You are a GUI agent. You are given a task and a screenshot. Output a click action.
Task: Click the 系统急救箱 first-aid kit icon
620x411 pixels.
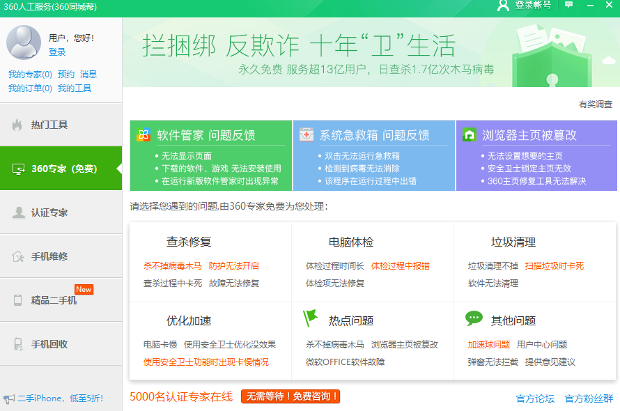306,134
